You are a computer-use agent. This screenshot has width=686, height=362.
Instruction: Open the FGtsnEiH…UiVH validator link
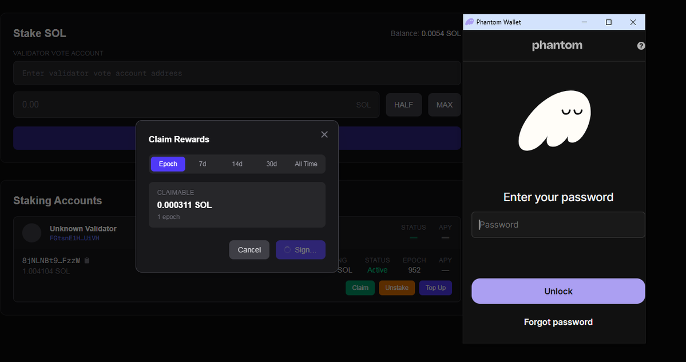(75, 238)
